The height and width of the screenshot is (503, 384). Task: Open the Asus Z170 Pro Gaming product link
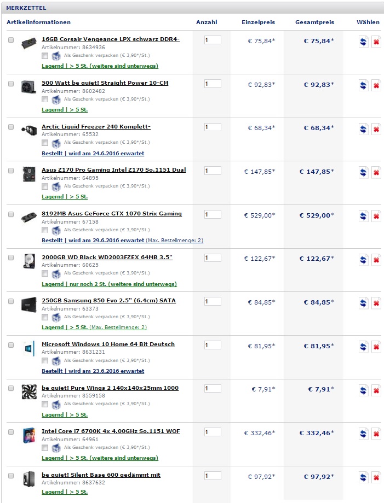(x=113, y=170)
